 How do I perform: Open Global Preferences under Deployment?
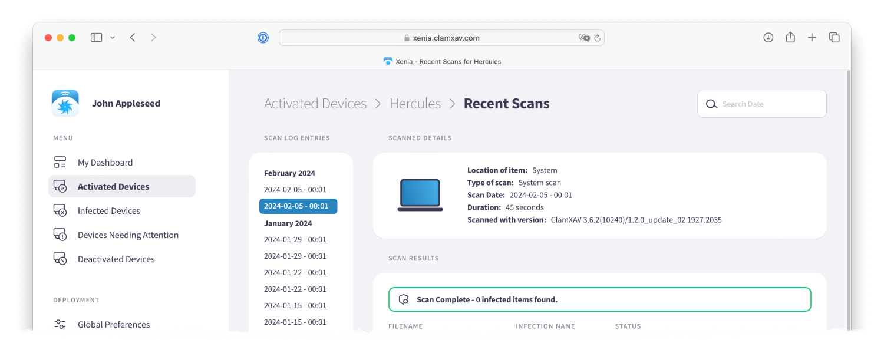click(x=114, y=324)
